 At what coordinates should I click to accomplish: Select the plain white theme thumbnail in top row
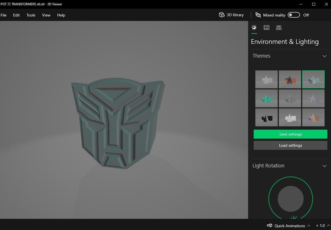pos(267,79)
